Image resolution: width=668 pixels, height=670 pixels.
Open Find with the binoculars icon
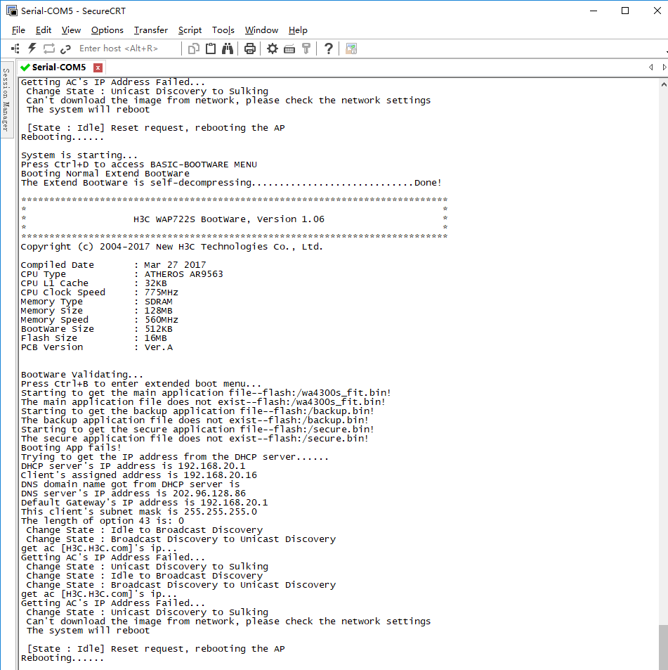click(x=228, y=49)
